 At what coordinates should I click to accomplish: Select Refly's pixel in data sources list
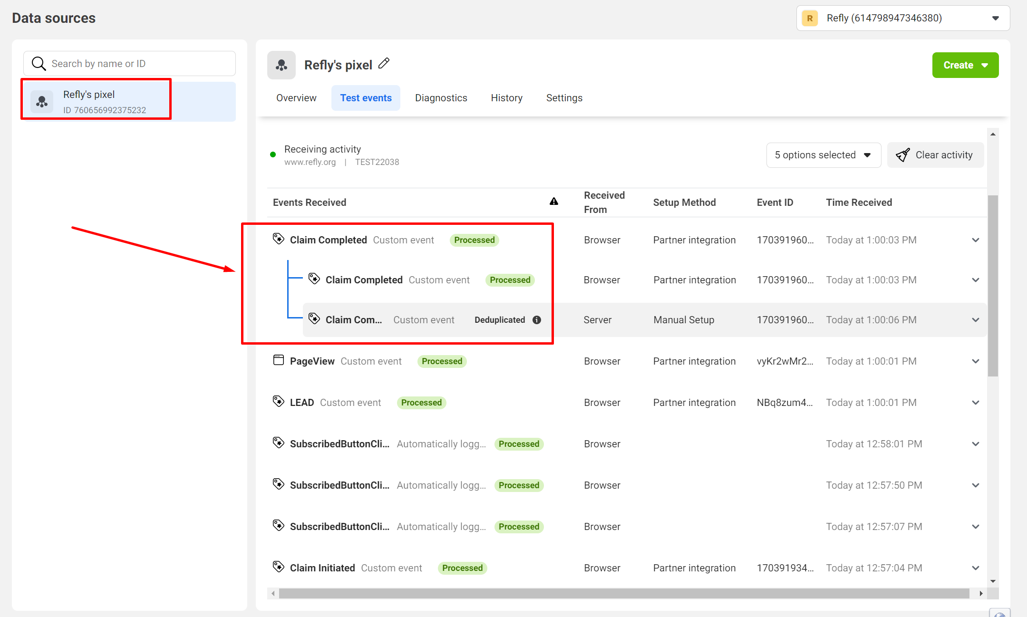[128, 102]
